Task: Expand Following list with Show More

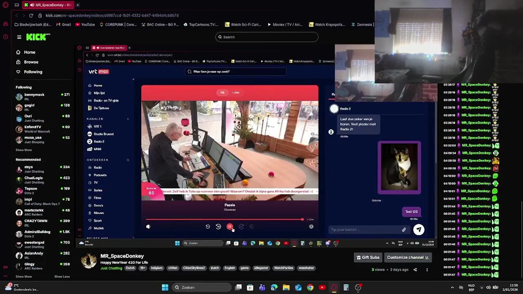Action: [24, 150]
